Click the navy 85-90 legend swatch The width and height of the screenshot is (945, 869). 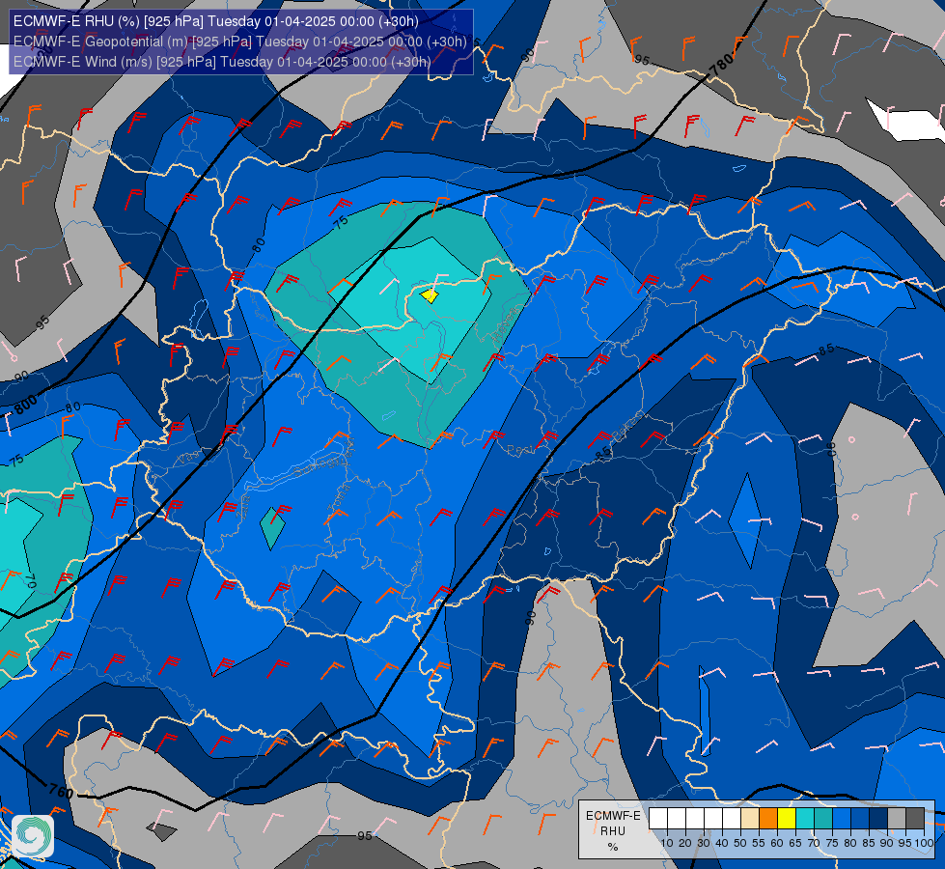(x=878, y=819)
